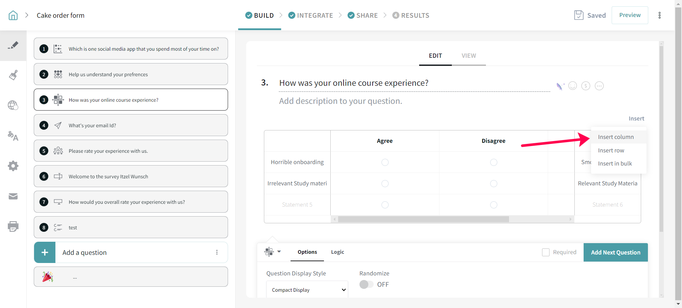Toggle the Randomize switch on

pyautogui.click(x=366, y=285)
